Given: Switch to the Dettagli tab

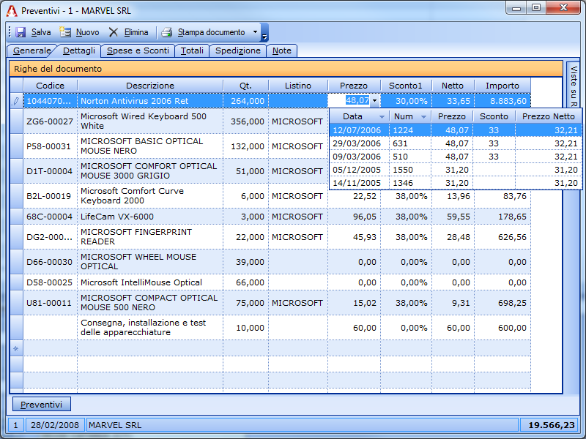Looking at the screenshot, I should 79,50.
